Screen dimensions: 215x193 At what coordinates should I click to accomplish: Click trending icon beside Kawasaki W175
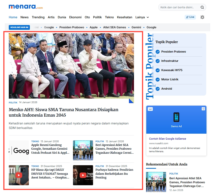tap(158, 70)
